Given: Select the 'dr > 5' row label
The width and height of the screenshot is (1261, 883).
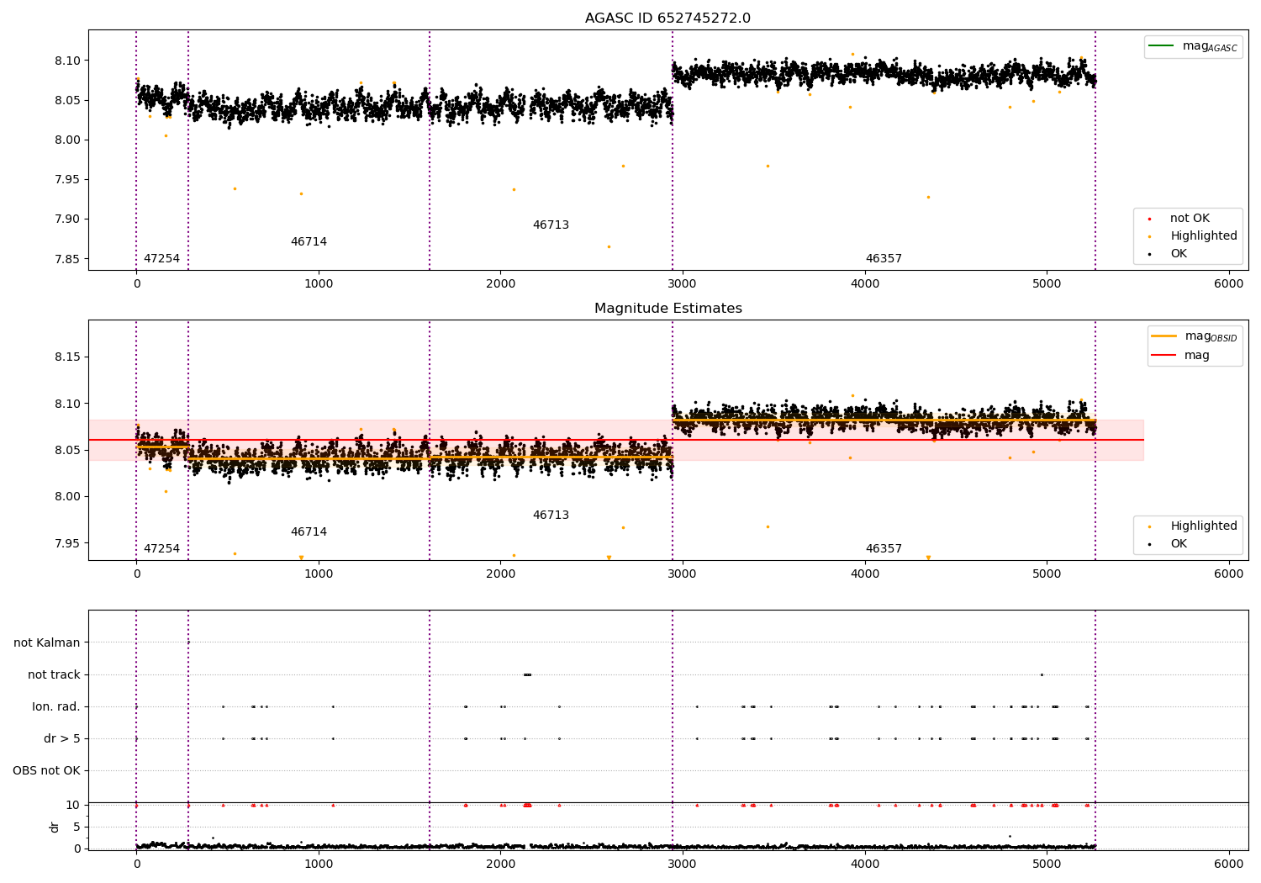Looking at the screenshot, I should click(62, 739).
